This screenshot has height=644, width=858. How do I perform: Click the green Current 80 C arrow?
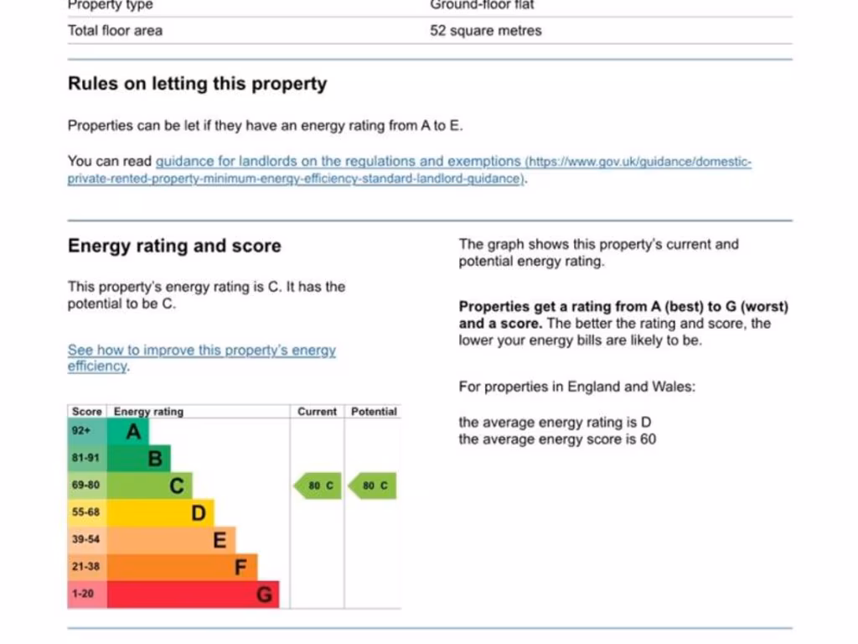[318, 486]
